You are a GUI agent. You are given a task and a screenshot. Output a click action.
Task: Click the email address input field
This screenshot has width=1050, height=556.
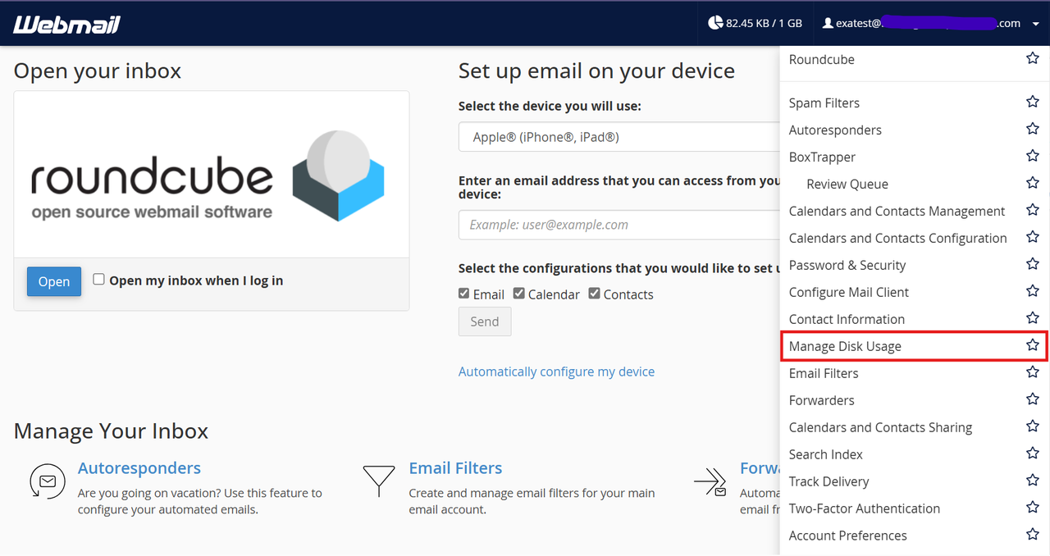pyautogui.click(x=619, y=225)
